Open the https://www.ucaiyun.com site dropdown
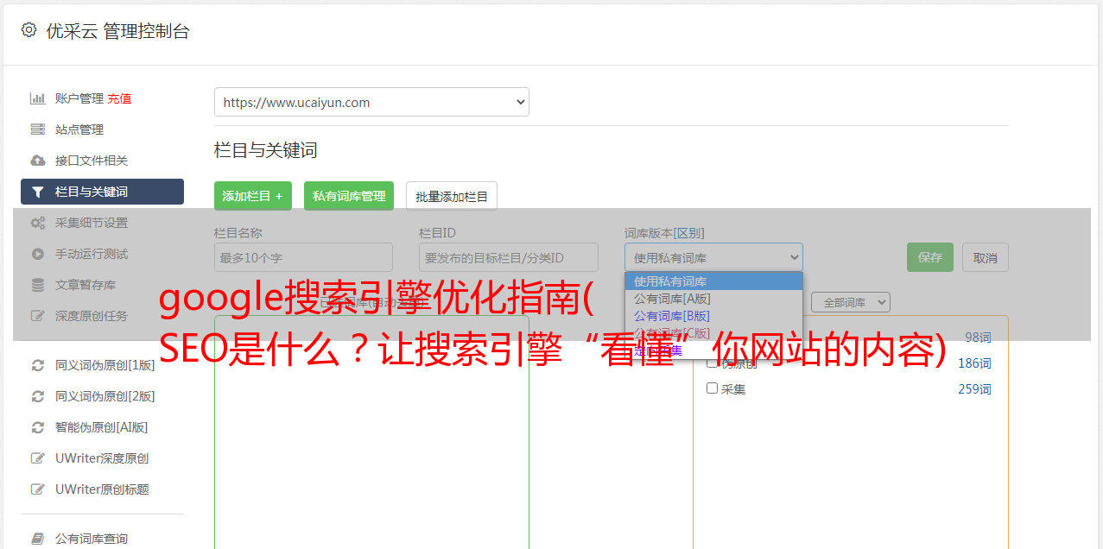1103x549 pixels. 371,102
